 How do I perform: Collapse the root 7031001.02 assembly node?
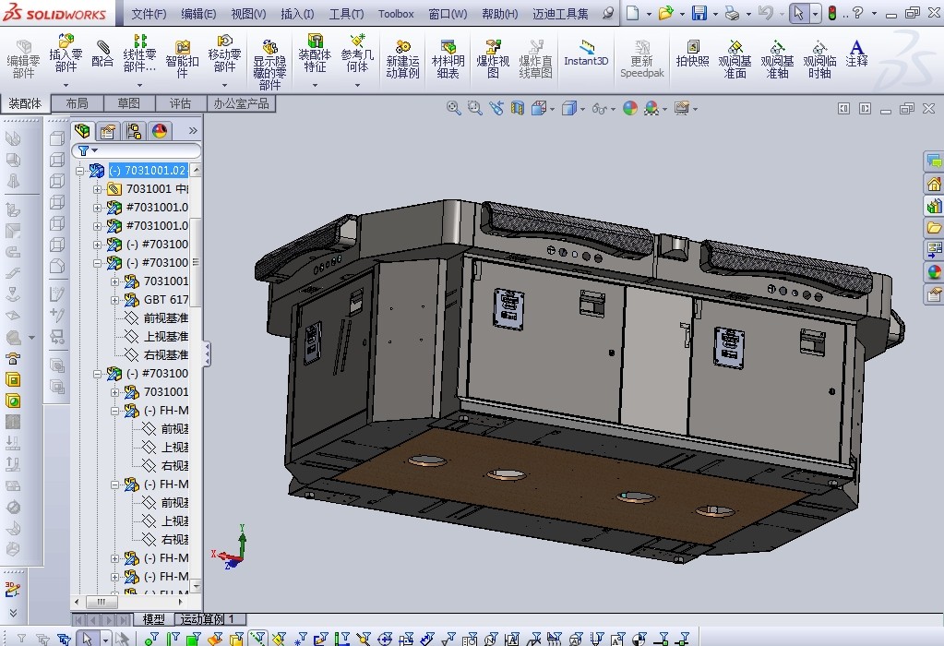pyautogui.click(x=80, y=171)
